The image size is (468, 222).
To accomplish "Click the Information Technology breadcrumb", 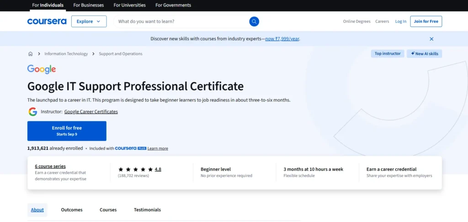I will 66,54.
